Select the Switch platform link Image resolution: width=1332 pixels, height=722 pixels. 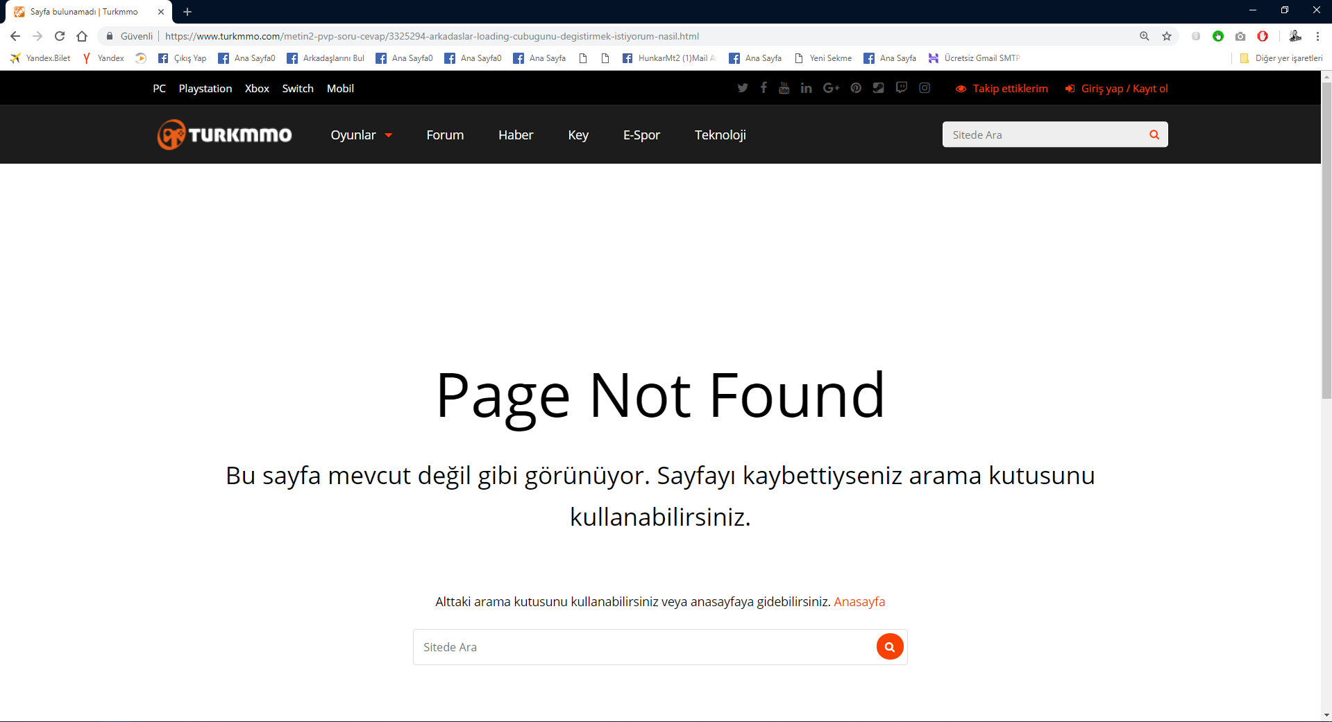click(x=298, y=88)
